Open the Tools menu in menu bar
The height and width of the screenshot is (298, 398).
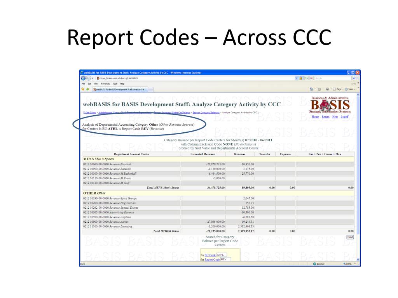tap(115, 84)
